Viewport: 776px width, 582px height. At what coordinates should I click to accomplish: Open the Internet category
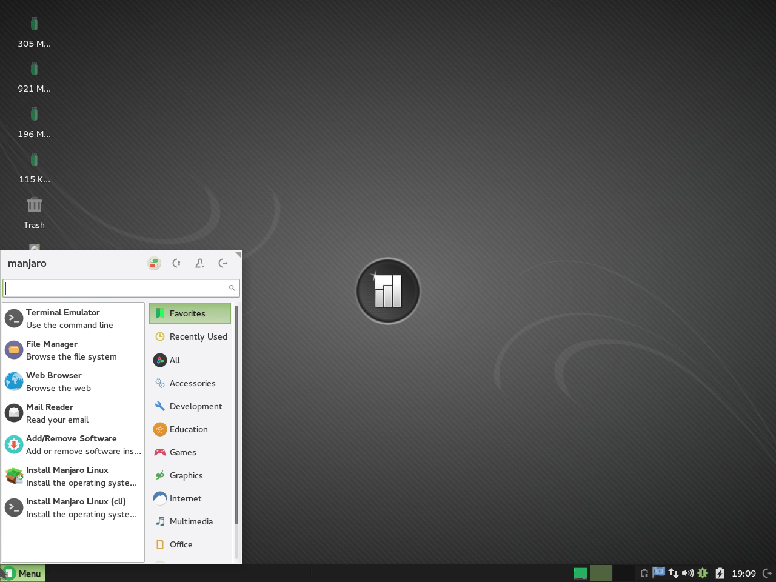tap(190, 498)
